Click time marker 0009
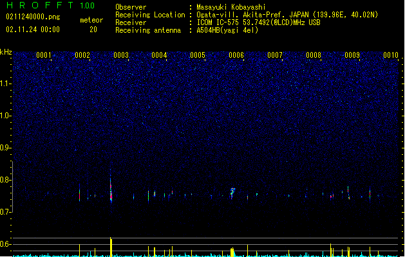The image size is (405, 257). (x=352, y=55)
